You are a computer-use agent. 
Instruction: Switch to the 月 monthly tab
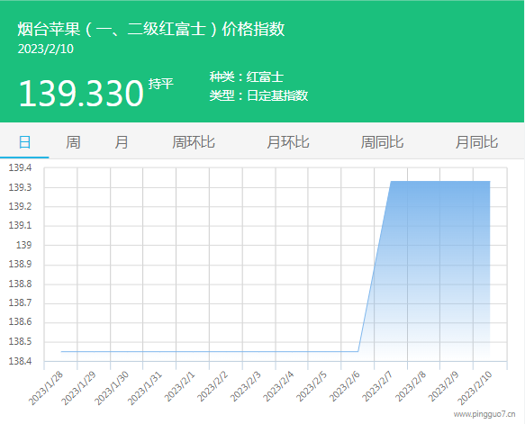click(122, 142)
